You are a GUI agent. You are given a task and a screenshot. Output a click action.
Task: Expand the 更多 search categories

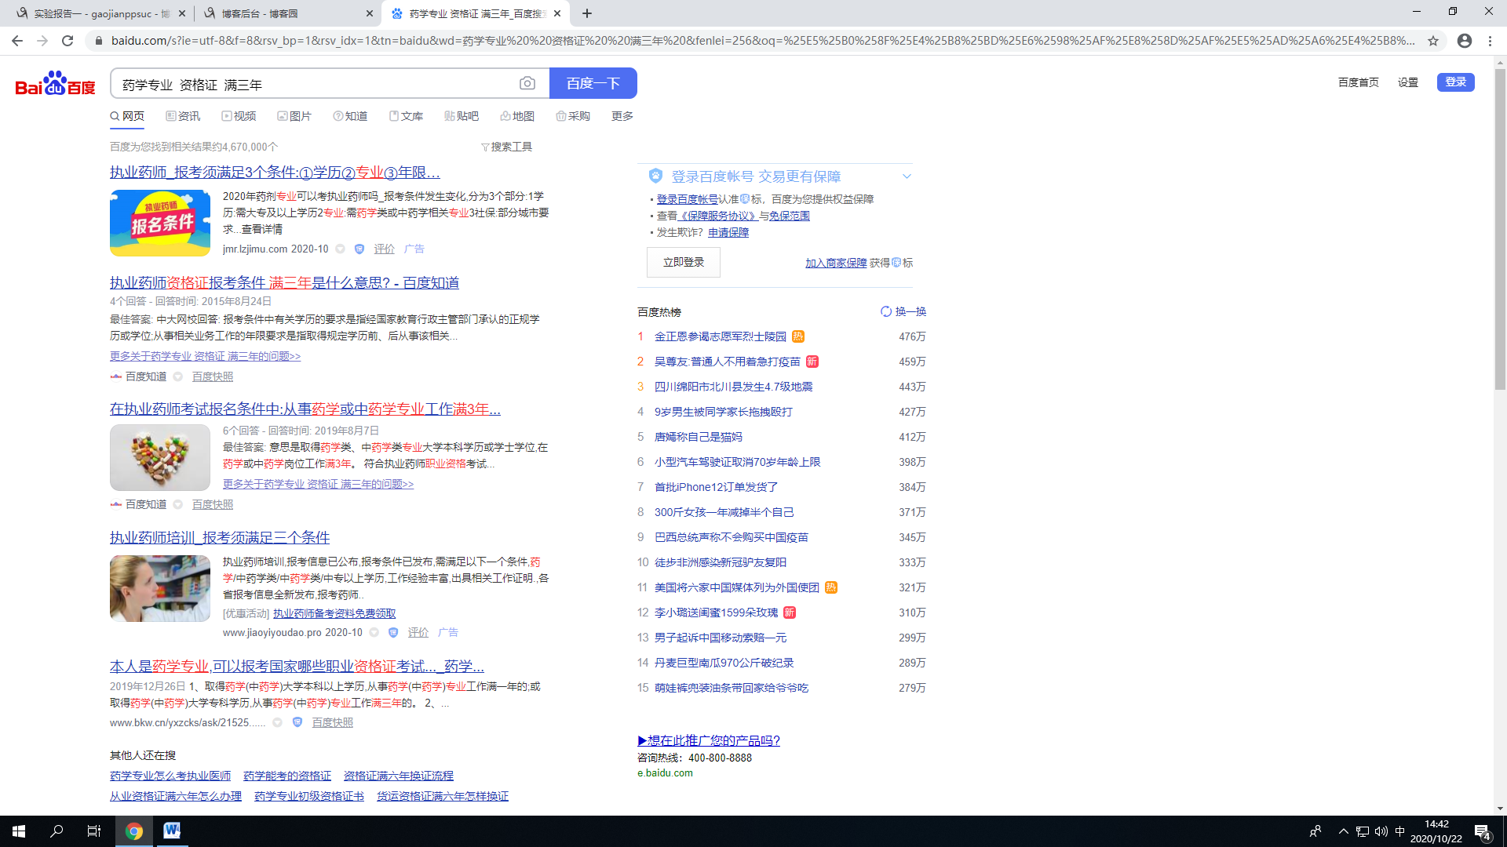click(622, 116)
